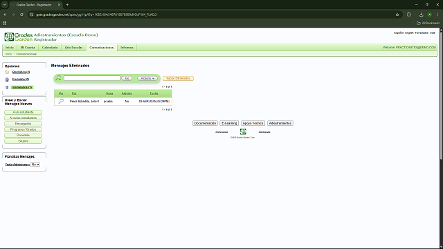This screenshot has height=249, width=443.
Task: Select the Comunicaciones tab
Action: coord(102,48)
